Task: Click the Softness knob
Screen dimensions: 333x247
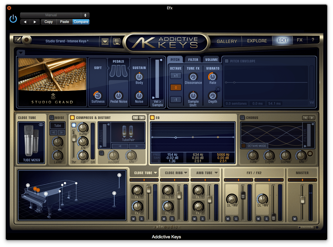Action: [x=98, y=96]
